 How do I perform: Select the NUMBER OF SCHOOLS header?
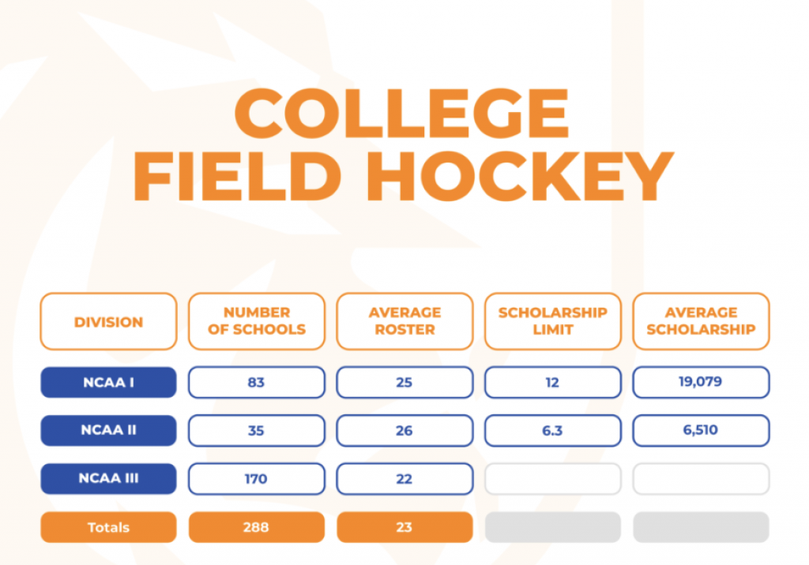pyautogui.click(x=256, y=322)
